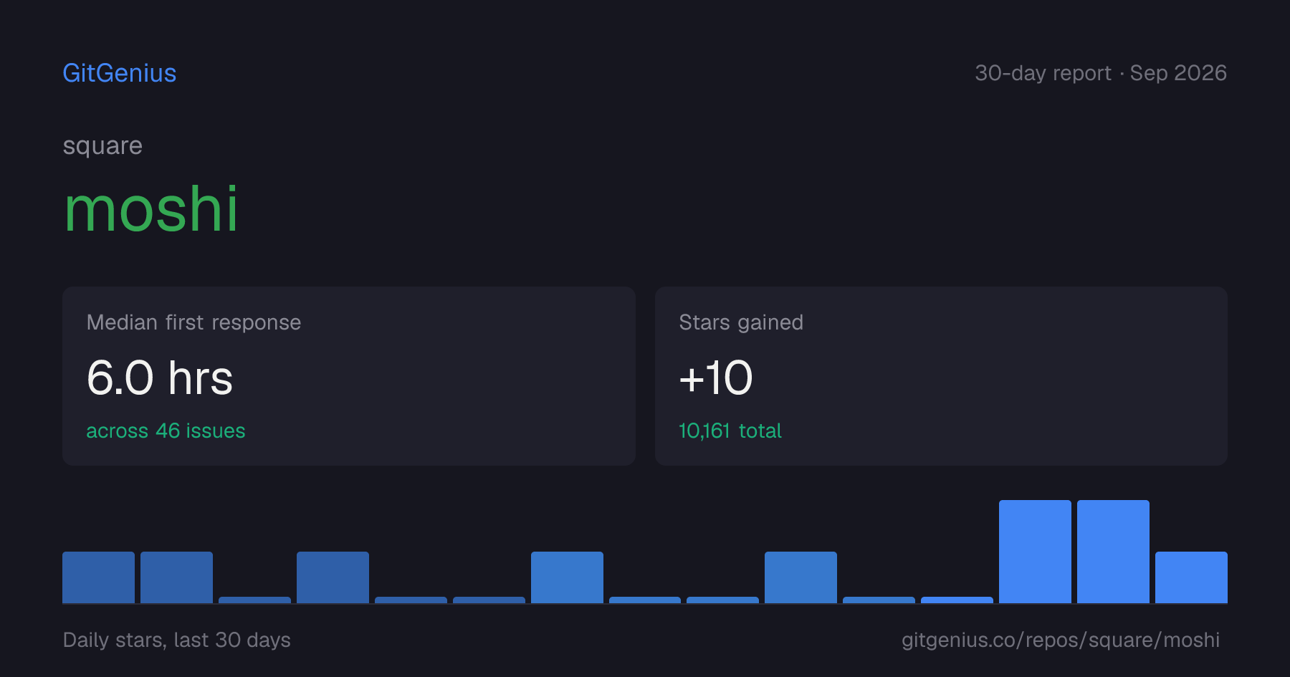1290x677 pixels.
Task: Select the fourth chart bar
Action: tap(333, 577)
